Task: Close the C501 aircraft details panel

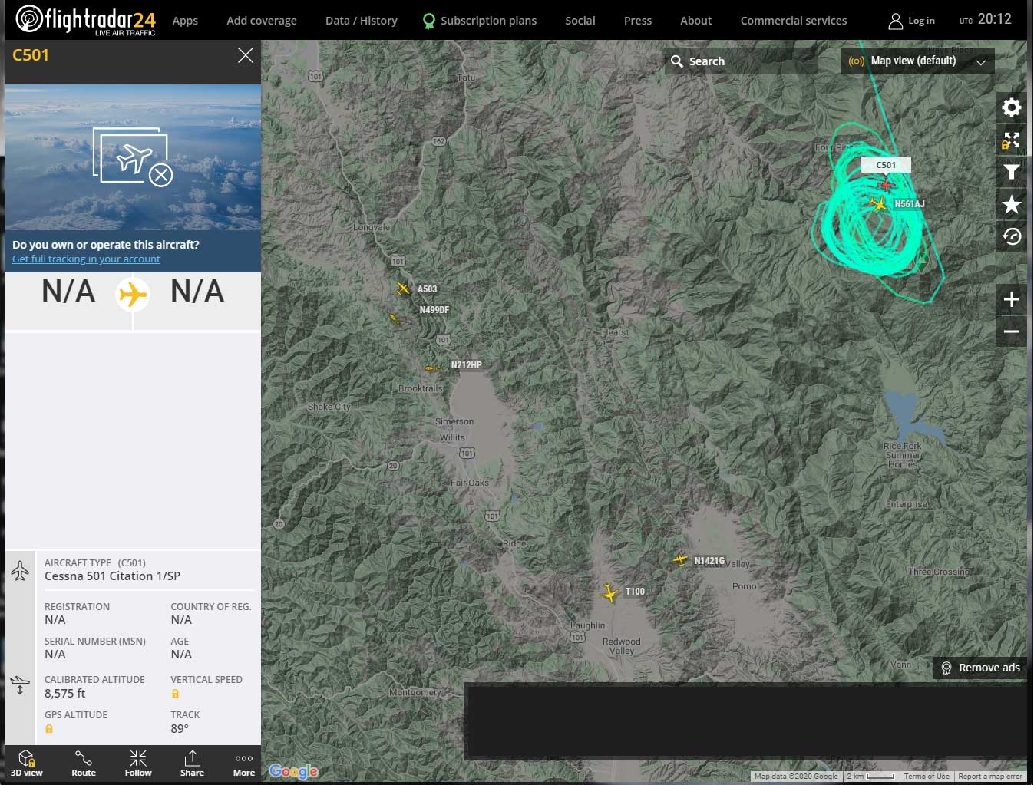Action: [245, 55]
